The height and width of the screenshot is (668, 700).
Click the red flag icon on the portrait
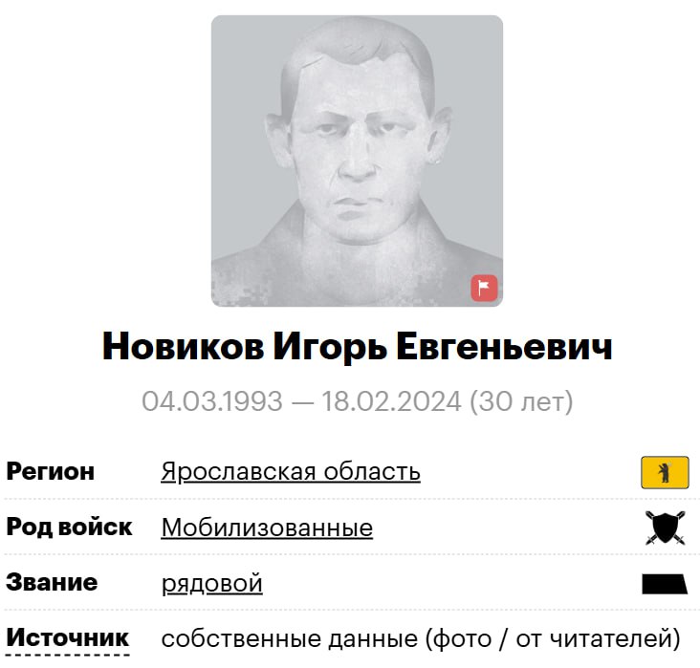[485, 289]
